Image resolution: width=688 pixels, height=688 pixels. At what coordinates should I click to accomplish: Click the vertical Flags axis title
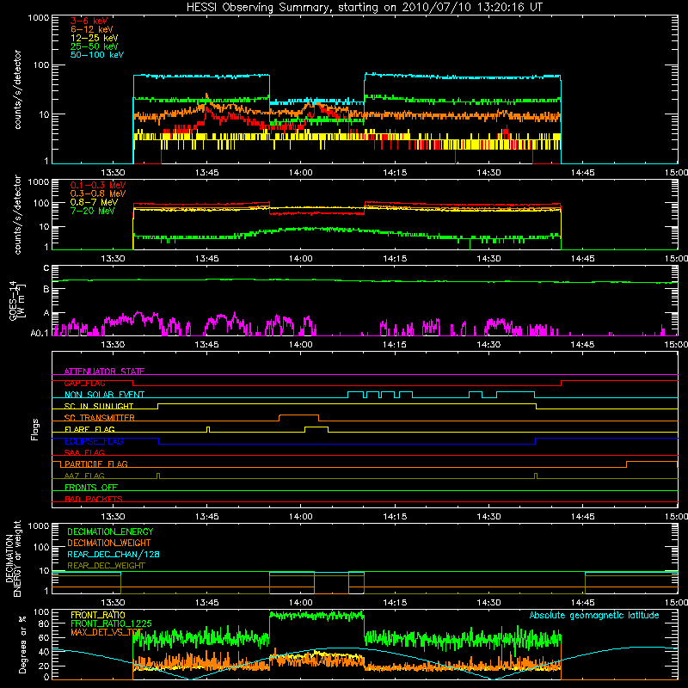coord(35,429)
